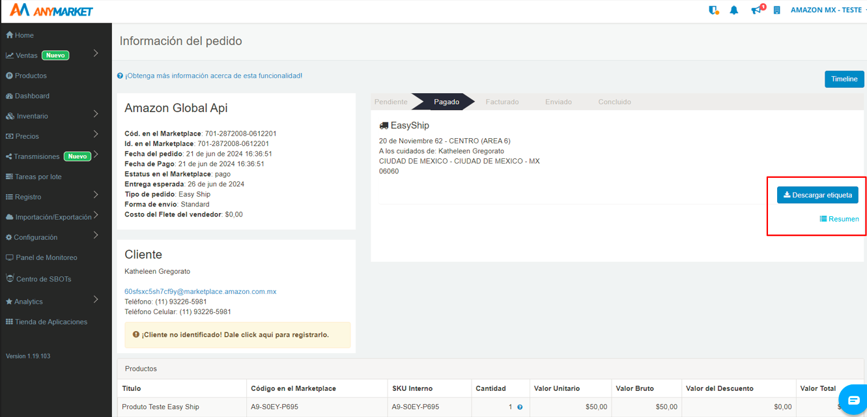Image resolution: width=867 pixels, height=417 pixels.
Task: Open the bell notifications icon
Action: [734, 10]
